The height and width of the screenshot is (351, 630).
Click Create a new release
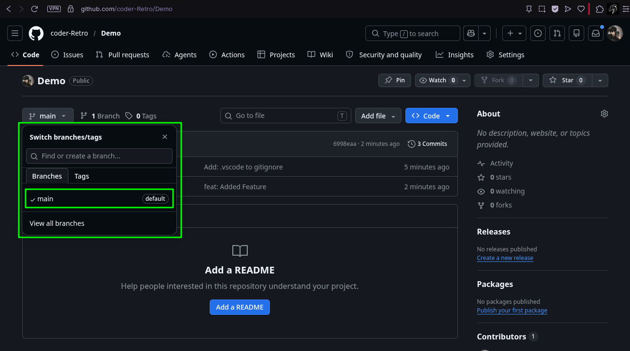click(x=505, y=258)
